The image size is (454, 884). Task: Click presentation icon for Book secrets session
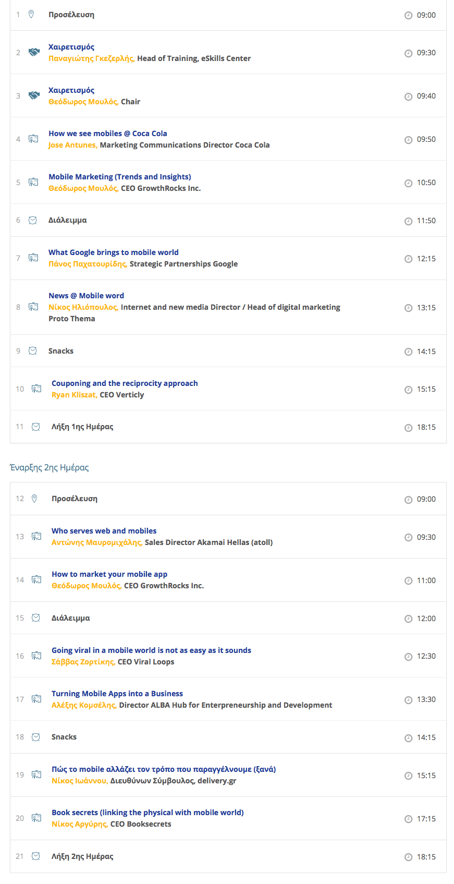pyautogui.click(x=36, y=818)
